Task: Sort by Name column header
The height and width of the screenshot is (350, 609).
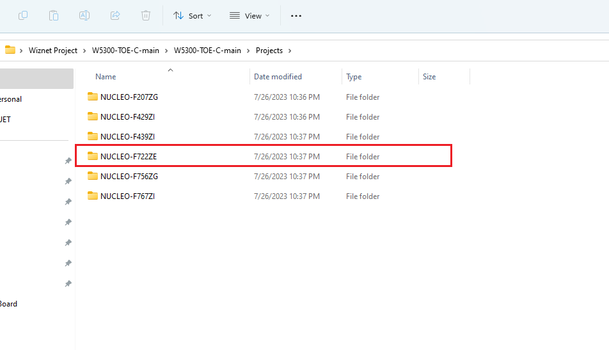Action: (x=106, y=77)
